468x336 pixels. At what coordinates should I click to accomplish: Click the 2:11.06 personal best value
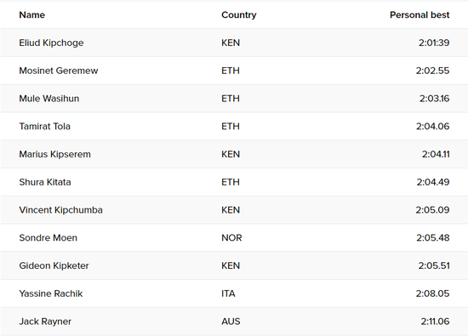435,322
